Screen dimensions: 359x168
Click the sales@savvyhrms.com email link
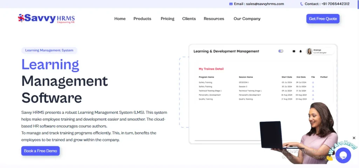[x=265, y=4]
